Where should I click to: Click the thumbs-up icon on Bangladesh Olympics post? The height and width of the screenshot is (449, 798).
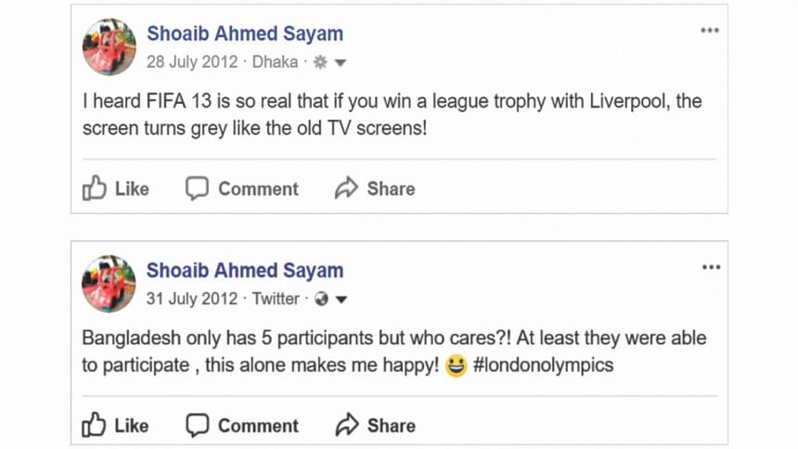(94, 425)
